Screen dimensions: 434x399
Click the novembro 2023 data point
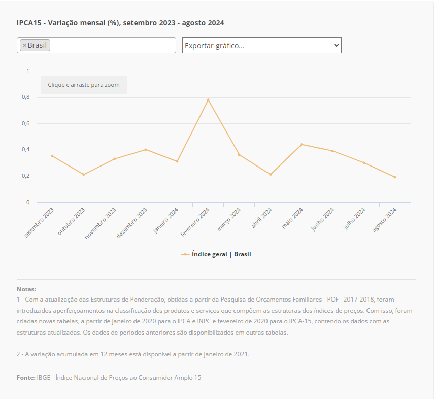pyautogui.click(x=115, y=159)
